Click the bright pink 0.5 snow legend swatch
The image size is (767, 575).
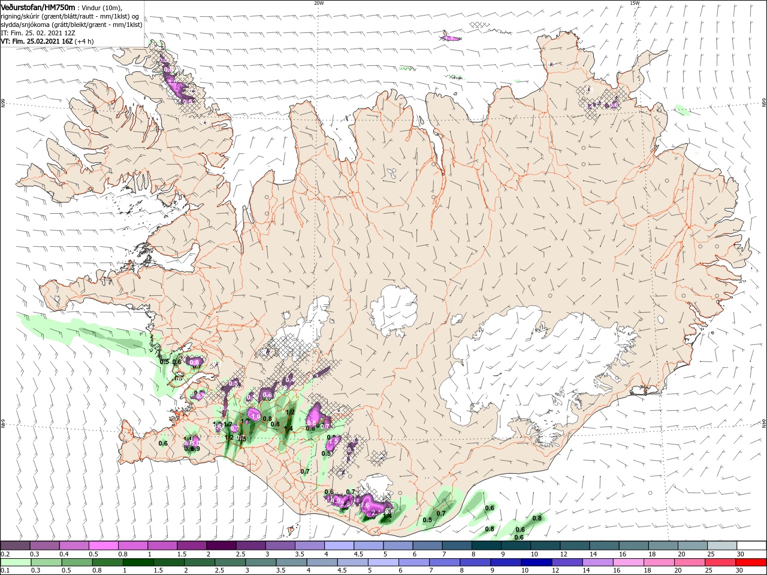click(x=104, y=545)
